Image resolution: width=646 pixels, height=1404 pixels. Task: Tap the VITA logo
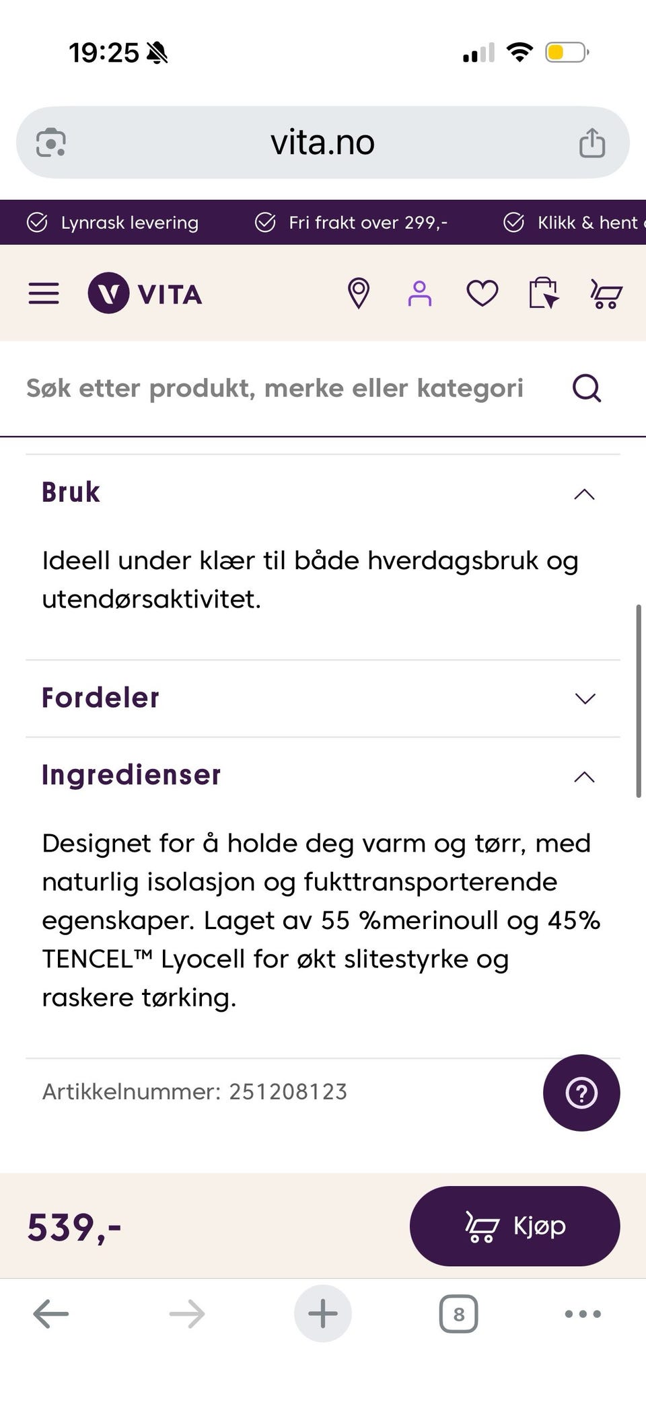coord(145,293)
